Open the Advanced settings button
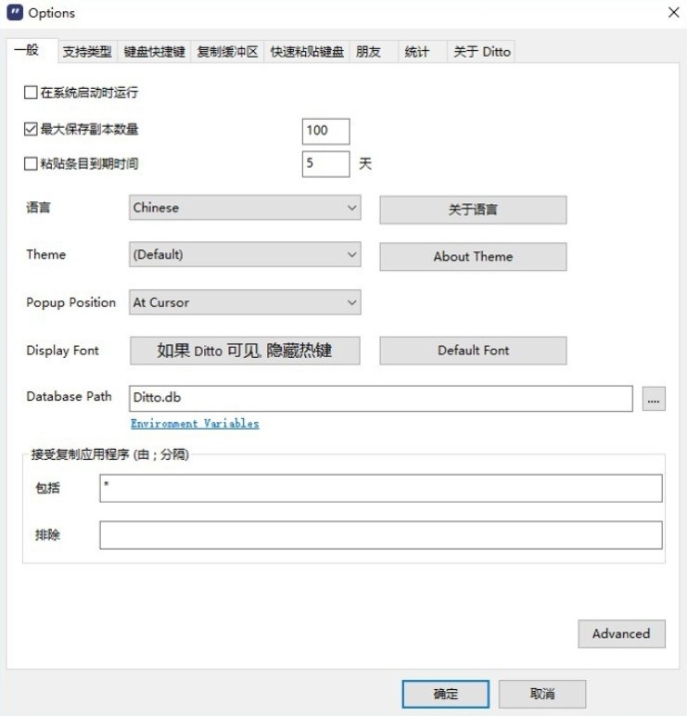This screenshot has height=716, width=687. (621, 633)
